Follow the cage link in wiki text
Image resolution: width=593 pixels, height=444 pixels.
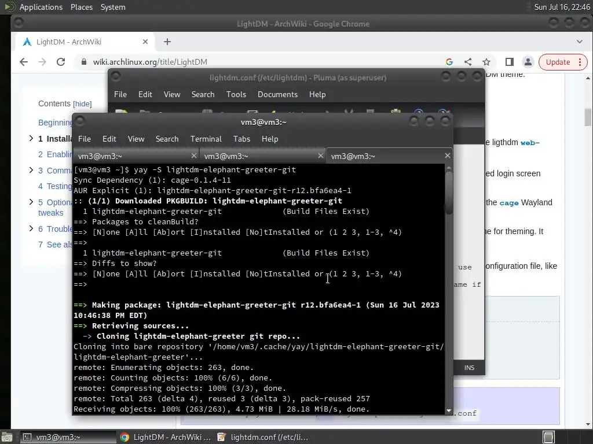pos(508,203)
